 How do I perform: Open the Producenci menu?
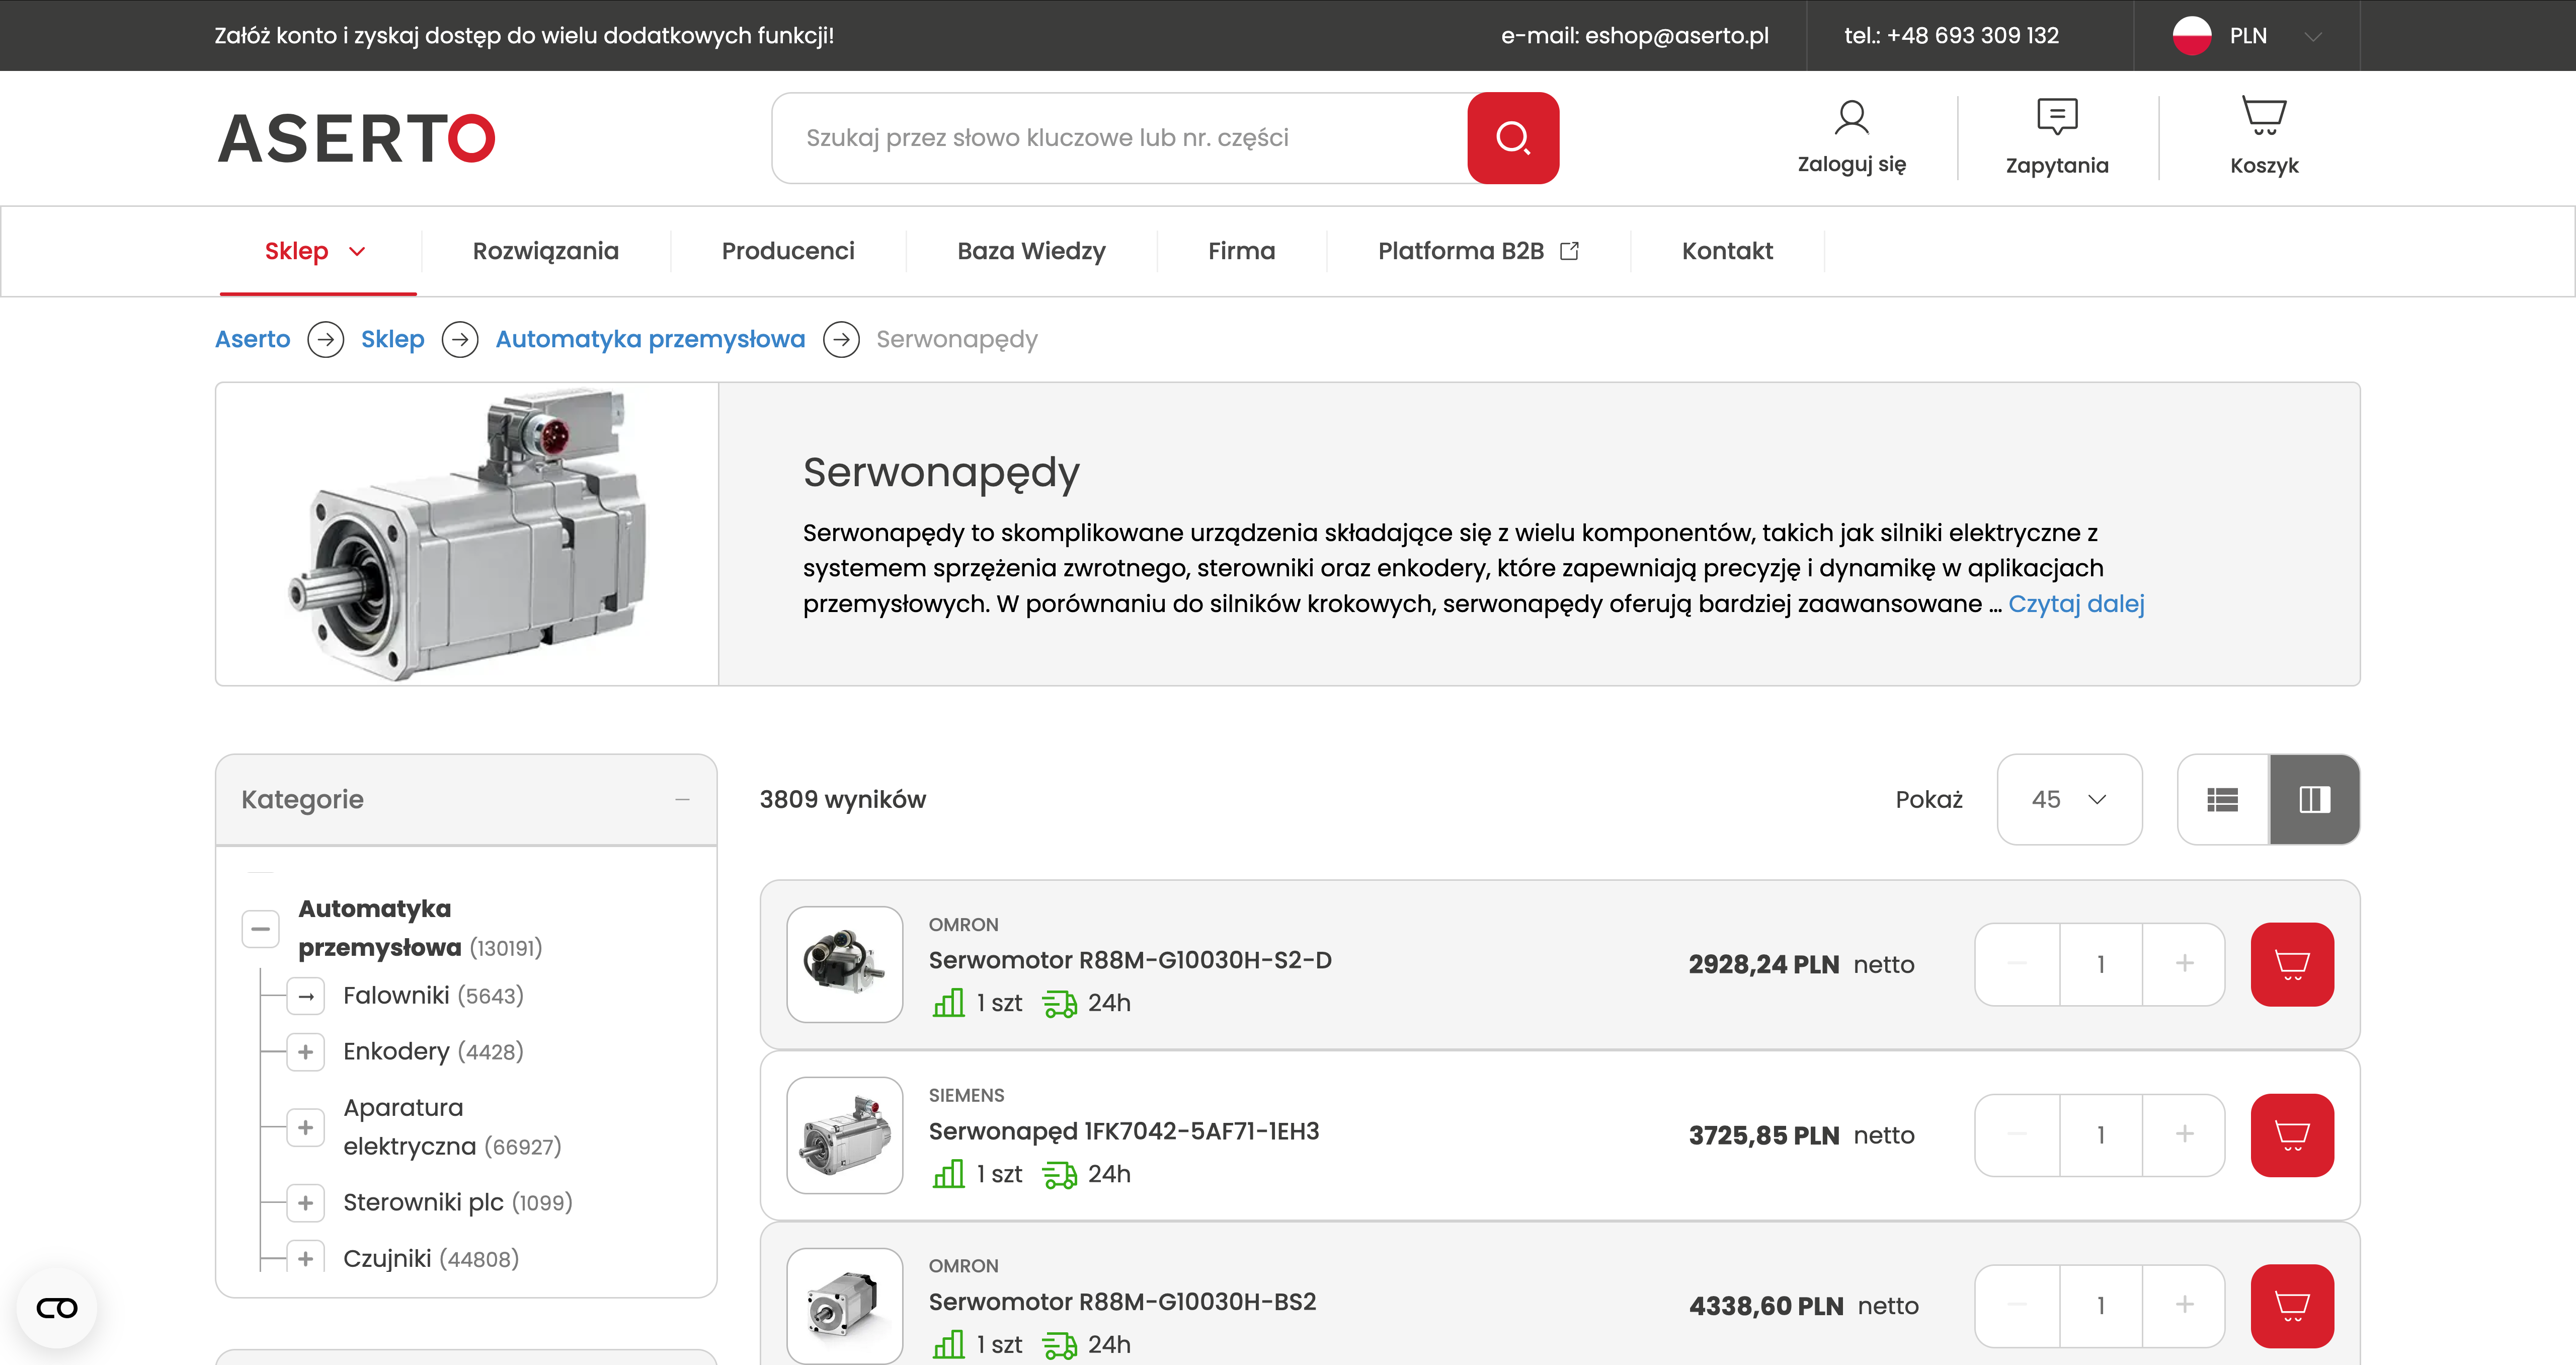click(788, 251)
